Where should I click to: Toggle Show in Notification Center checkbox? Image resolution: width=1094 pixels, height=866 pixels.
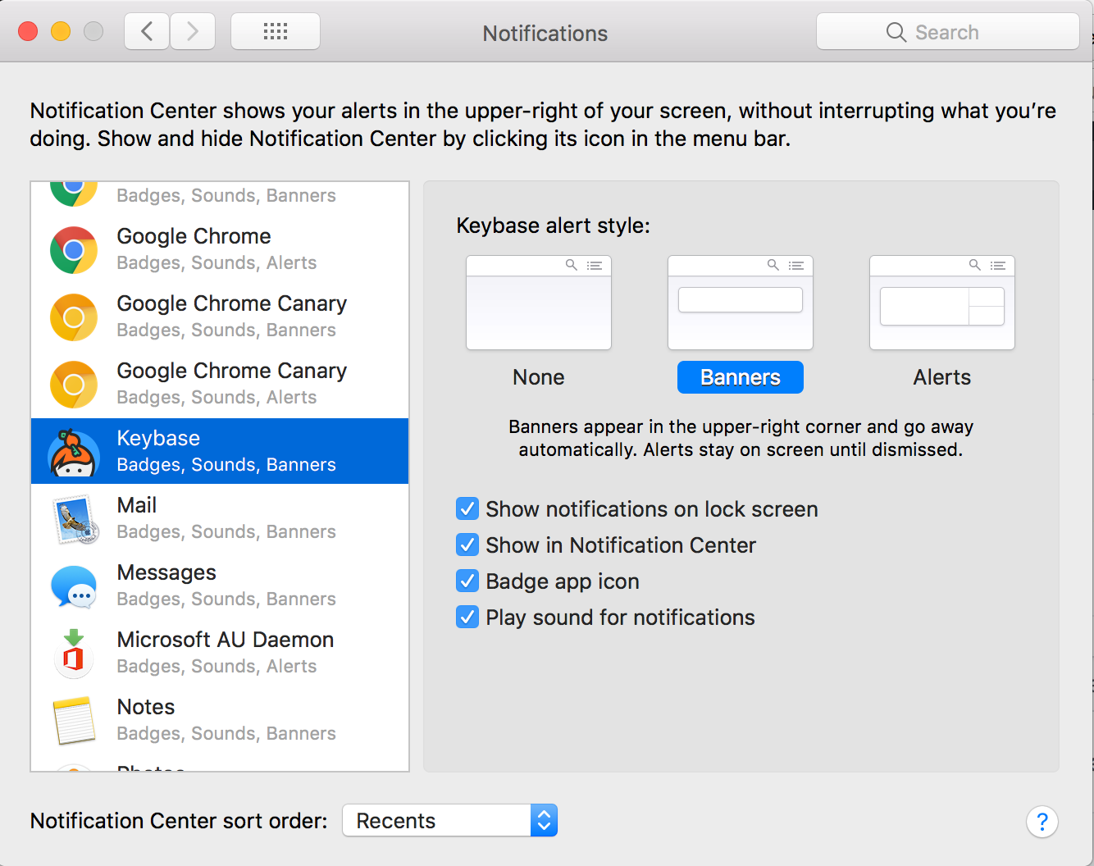[467, 545]
